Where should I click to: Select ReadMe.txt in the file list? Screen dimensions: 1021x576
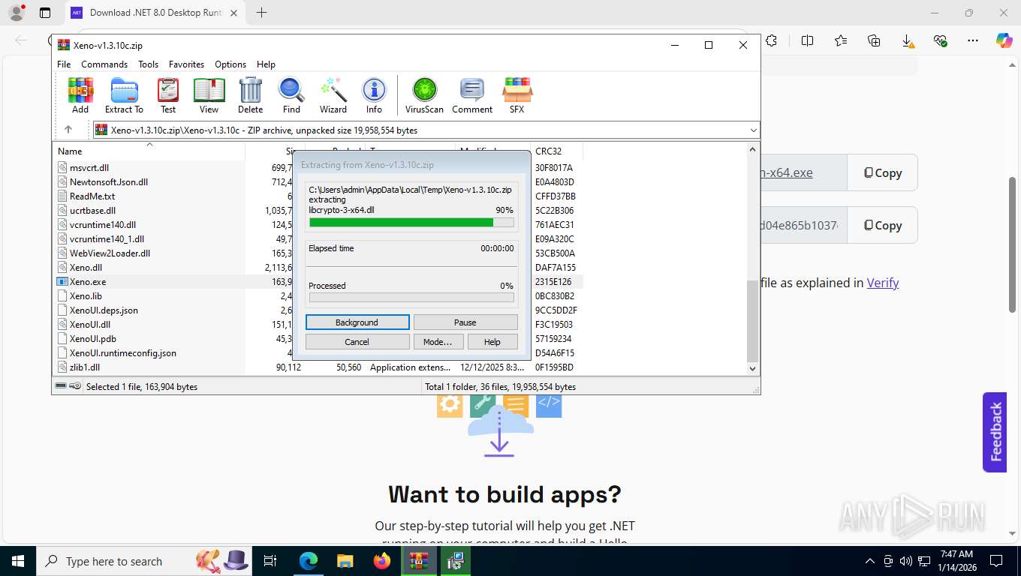92,196
